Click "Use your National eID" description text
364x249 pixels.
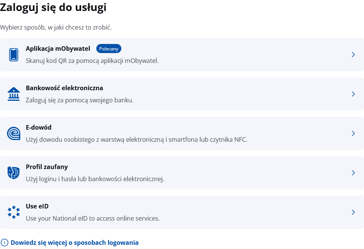(x=93, y=218)
